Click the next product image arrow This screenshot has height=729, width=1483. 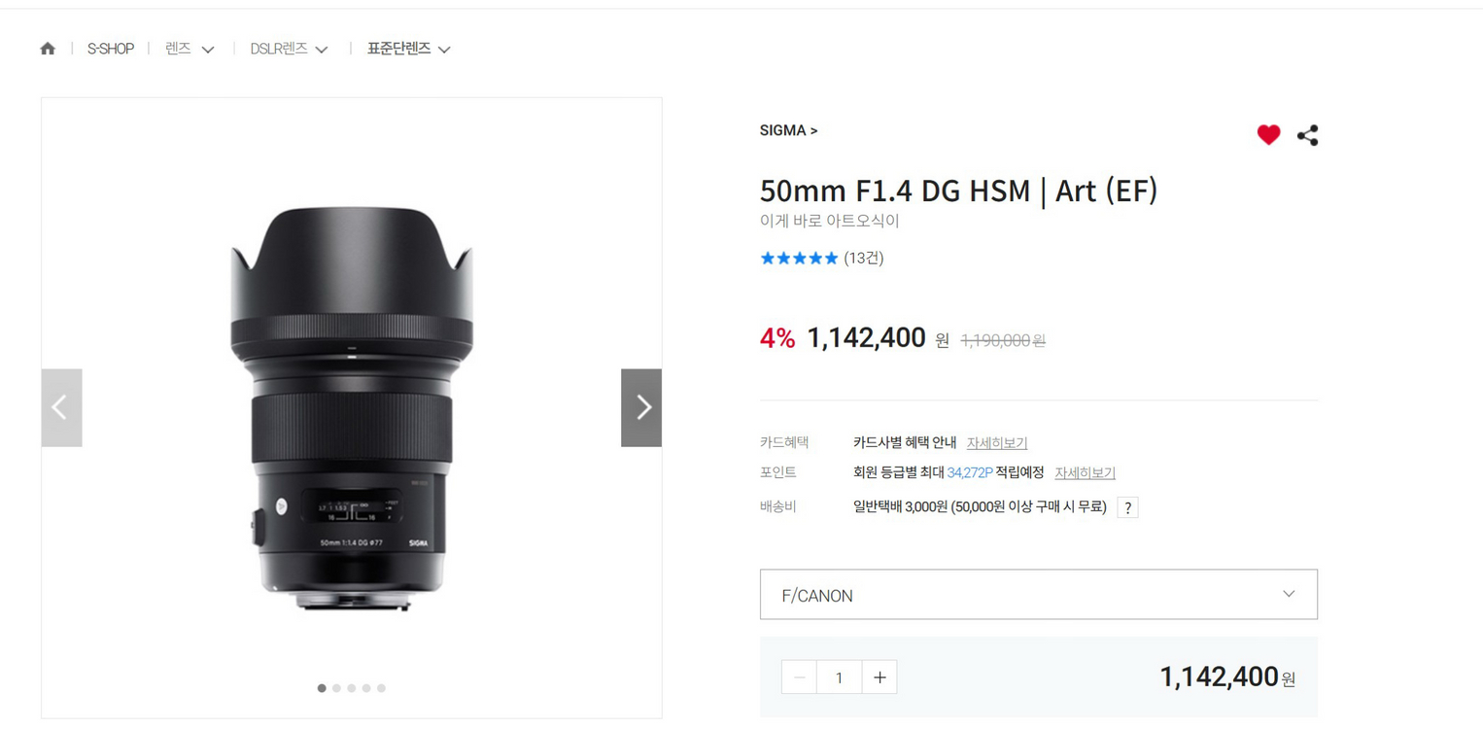pyautogui.click(x=640, y=407)
